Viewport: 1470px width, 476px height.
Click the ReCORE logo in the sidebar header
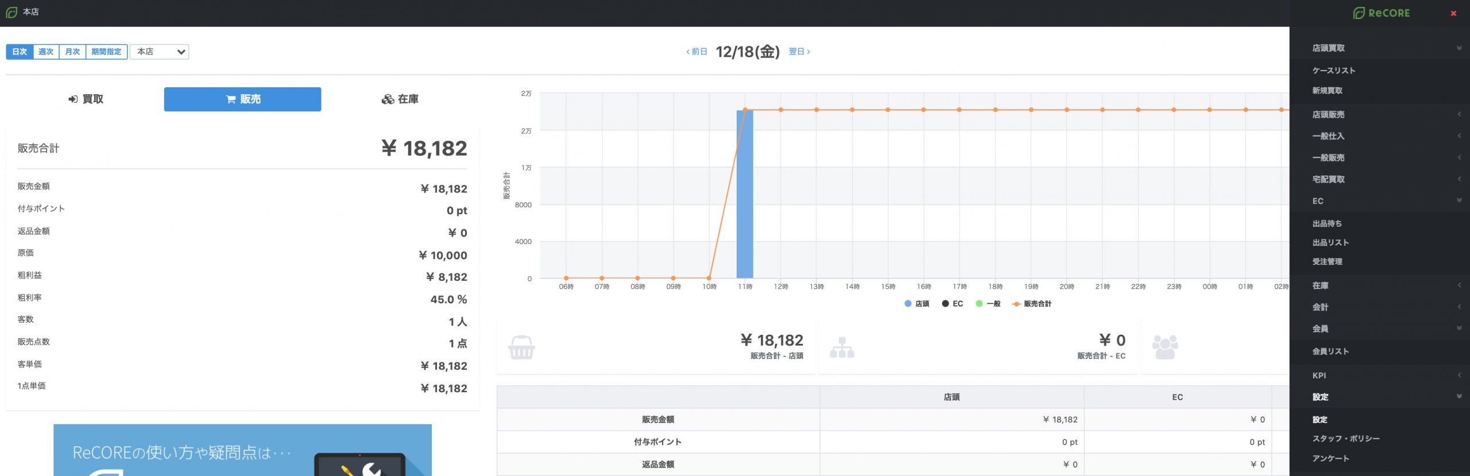click(x=1380, y=13)
